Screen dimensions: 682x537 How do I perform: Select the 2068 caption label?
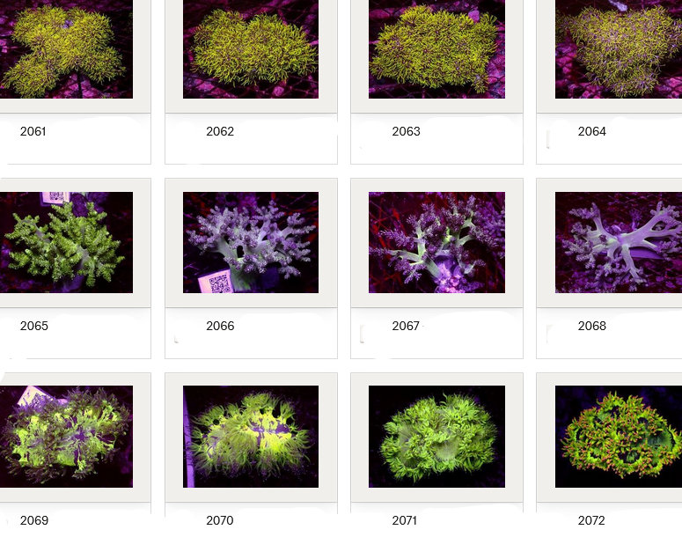point(591,326)
